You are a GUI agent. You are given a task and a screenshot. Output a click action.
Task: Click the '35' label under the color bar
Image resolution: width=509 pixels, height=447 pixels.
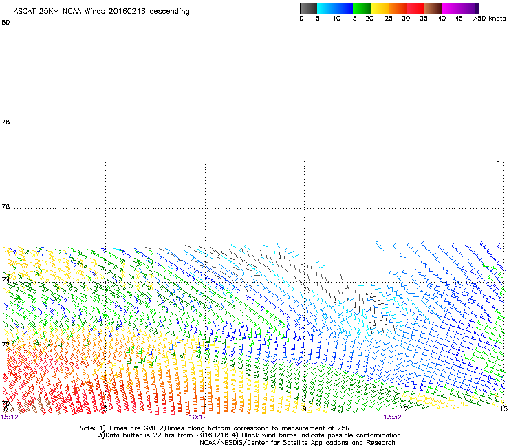click(x=424, y=19)
